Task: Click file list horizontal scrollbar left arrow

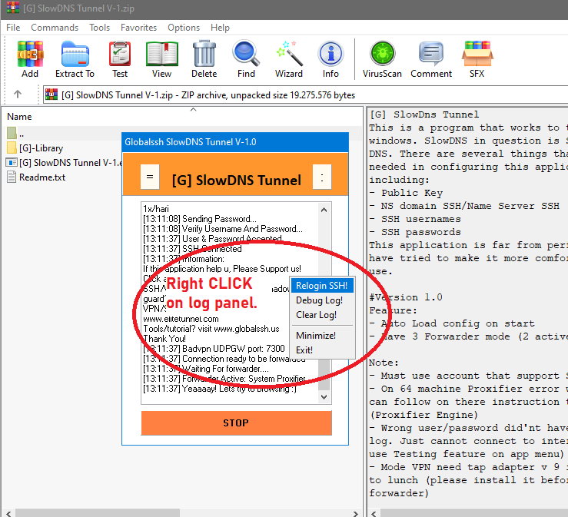Action: click(8, 513)
